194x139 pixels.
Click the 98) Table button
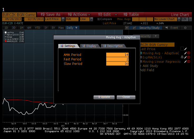tap(131, 15)
